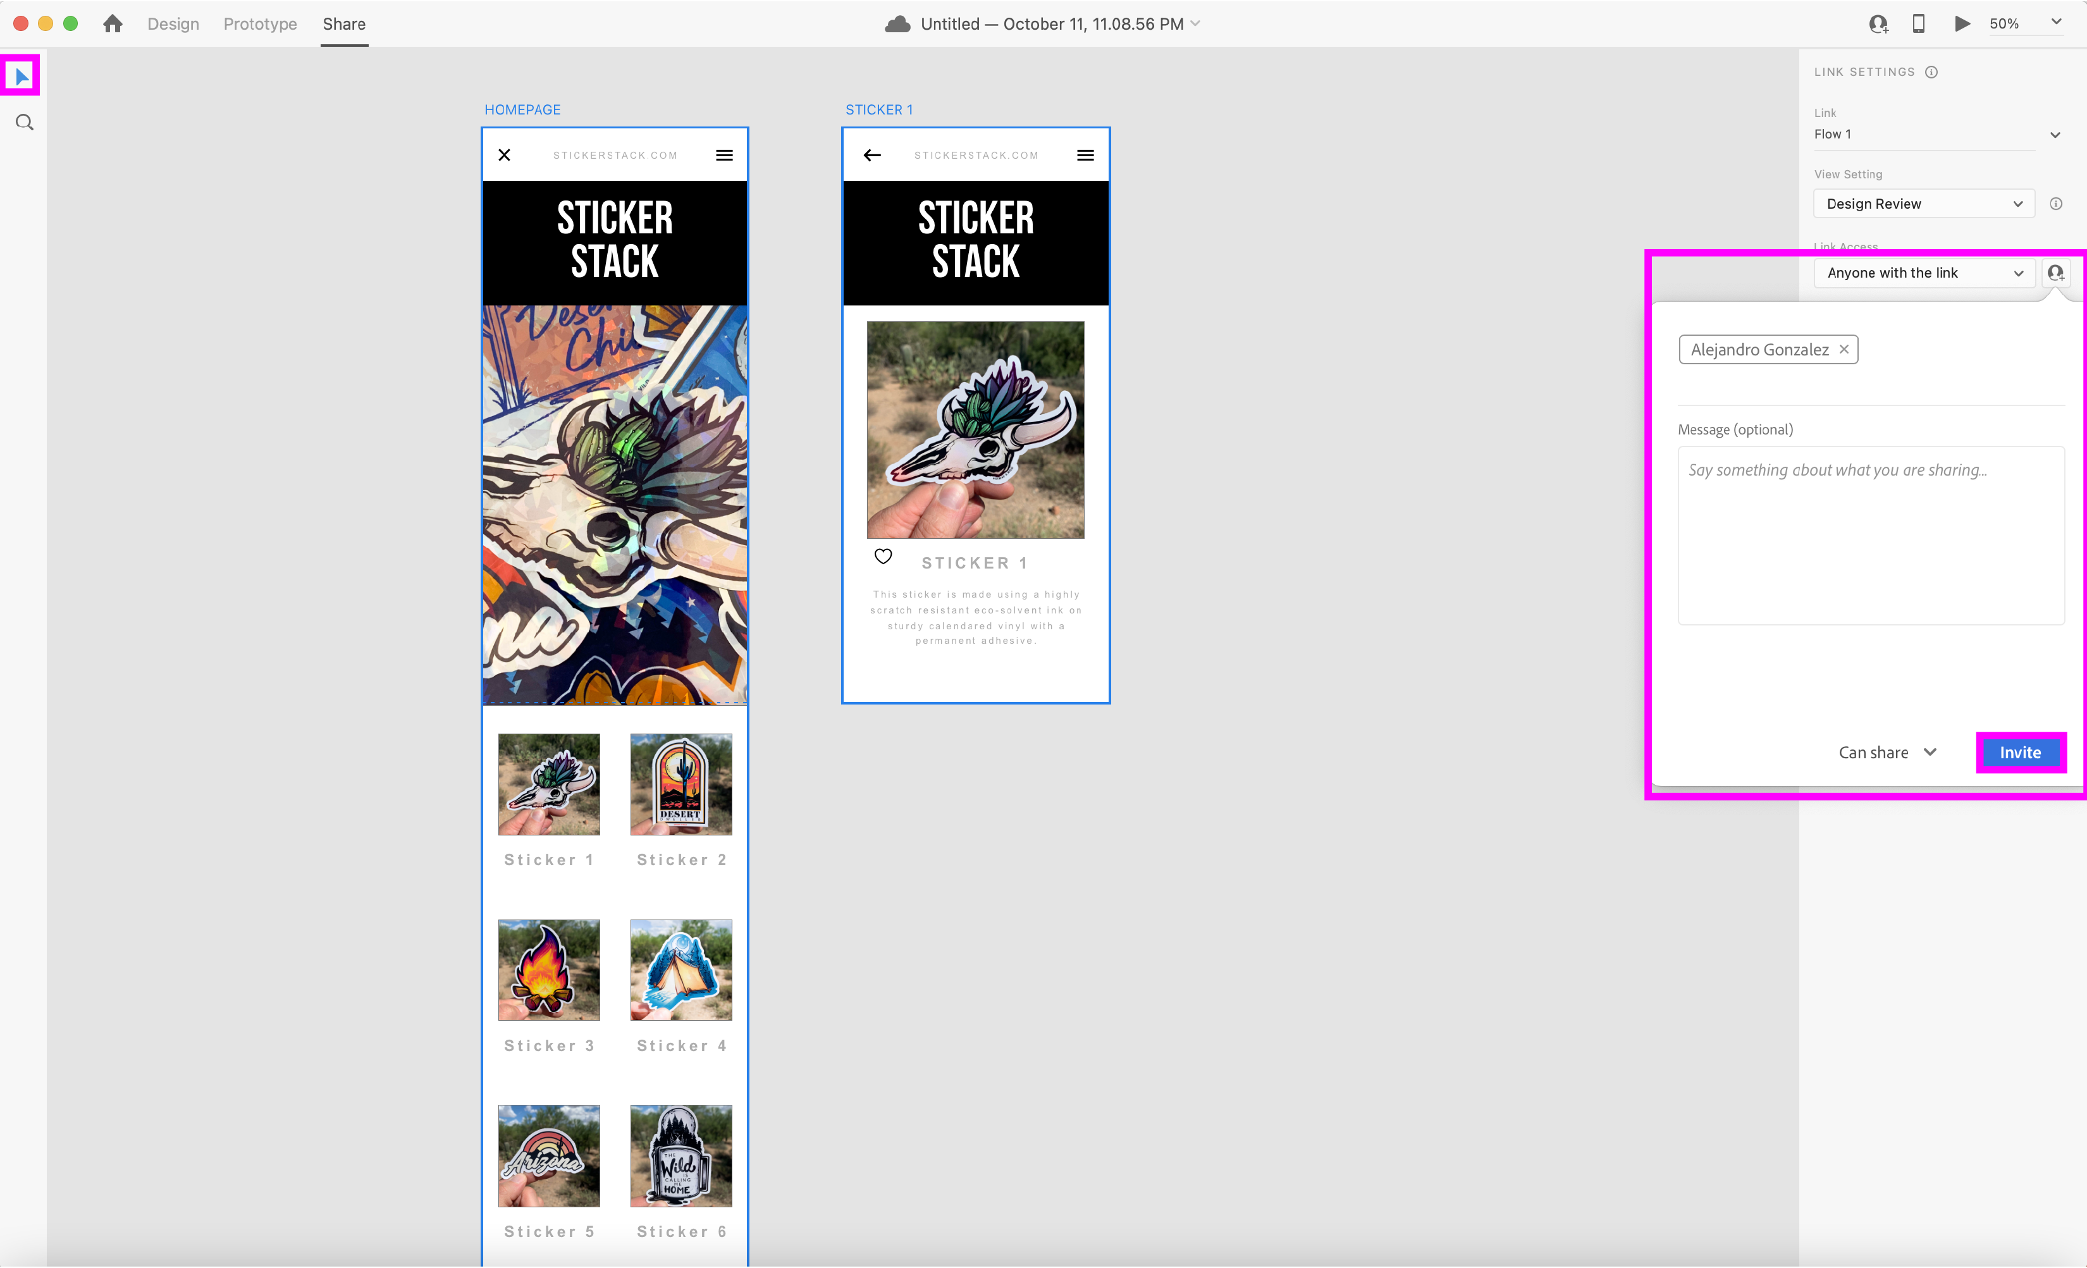Viewport: 2087px width, 1268px height.
Task: Select the Select arrow tool
Action: click(x=22, y=77)
